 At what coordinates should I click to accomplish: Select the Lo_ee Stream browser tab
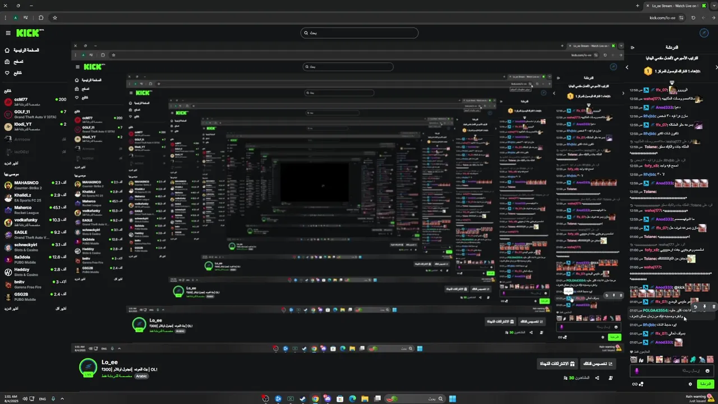(x=675, y=6)
